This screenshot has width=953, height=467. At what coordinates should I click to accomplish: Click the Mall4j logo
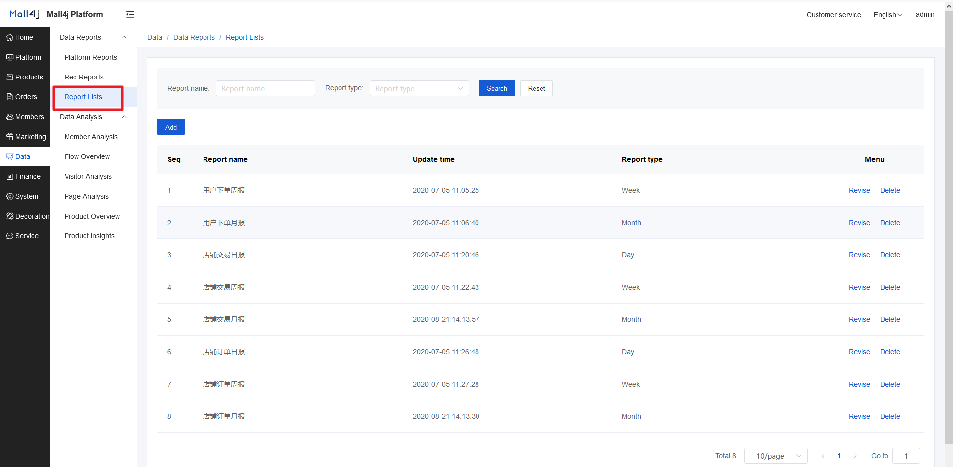[x=24, y=14]
